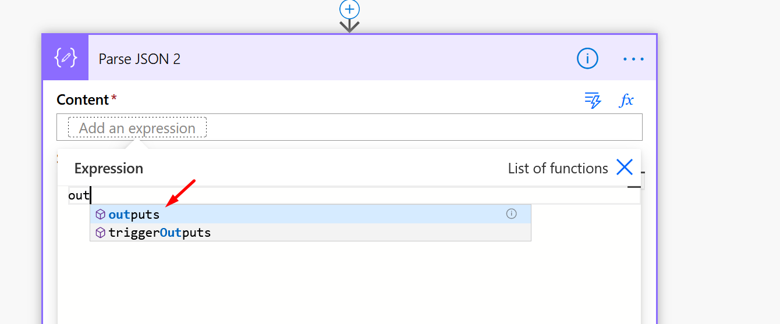Select the triggerOutputs function suggestion

click(x=310, y=233)
